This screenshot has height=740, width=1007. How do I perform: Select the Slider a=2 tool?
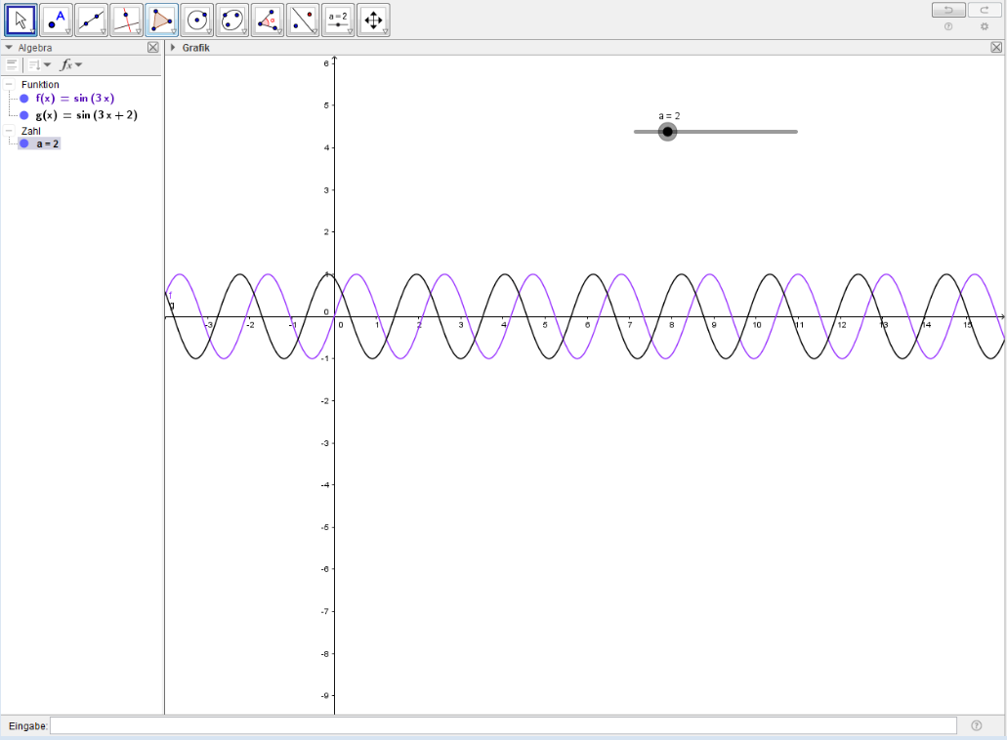tap(339, 20)
